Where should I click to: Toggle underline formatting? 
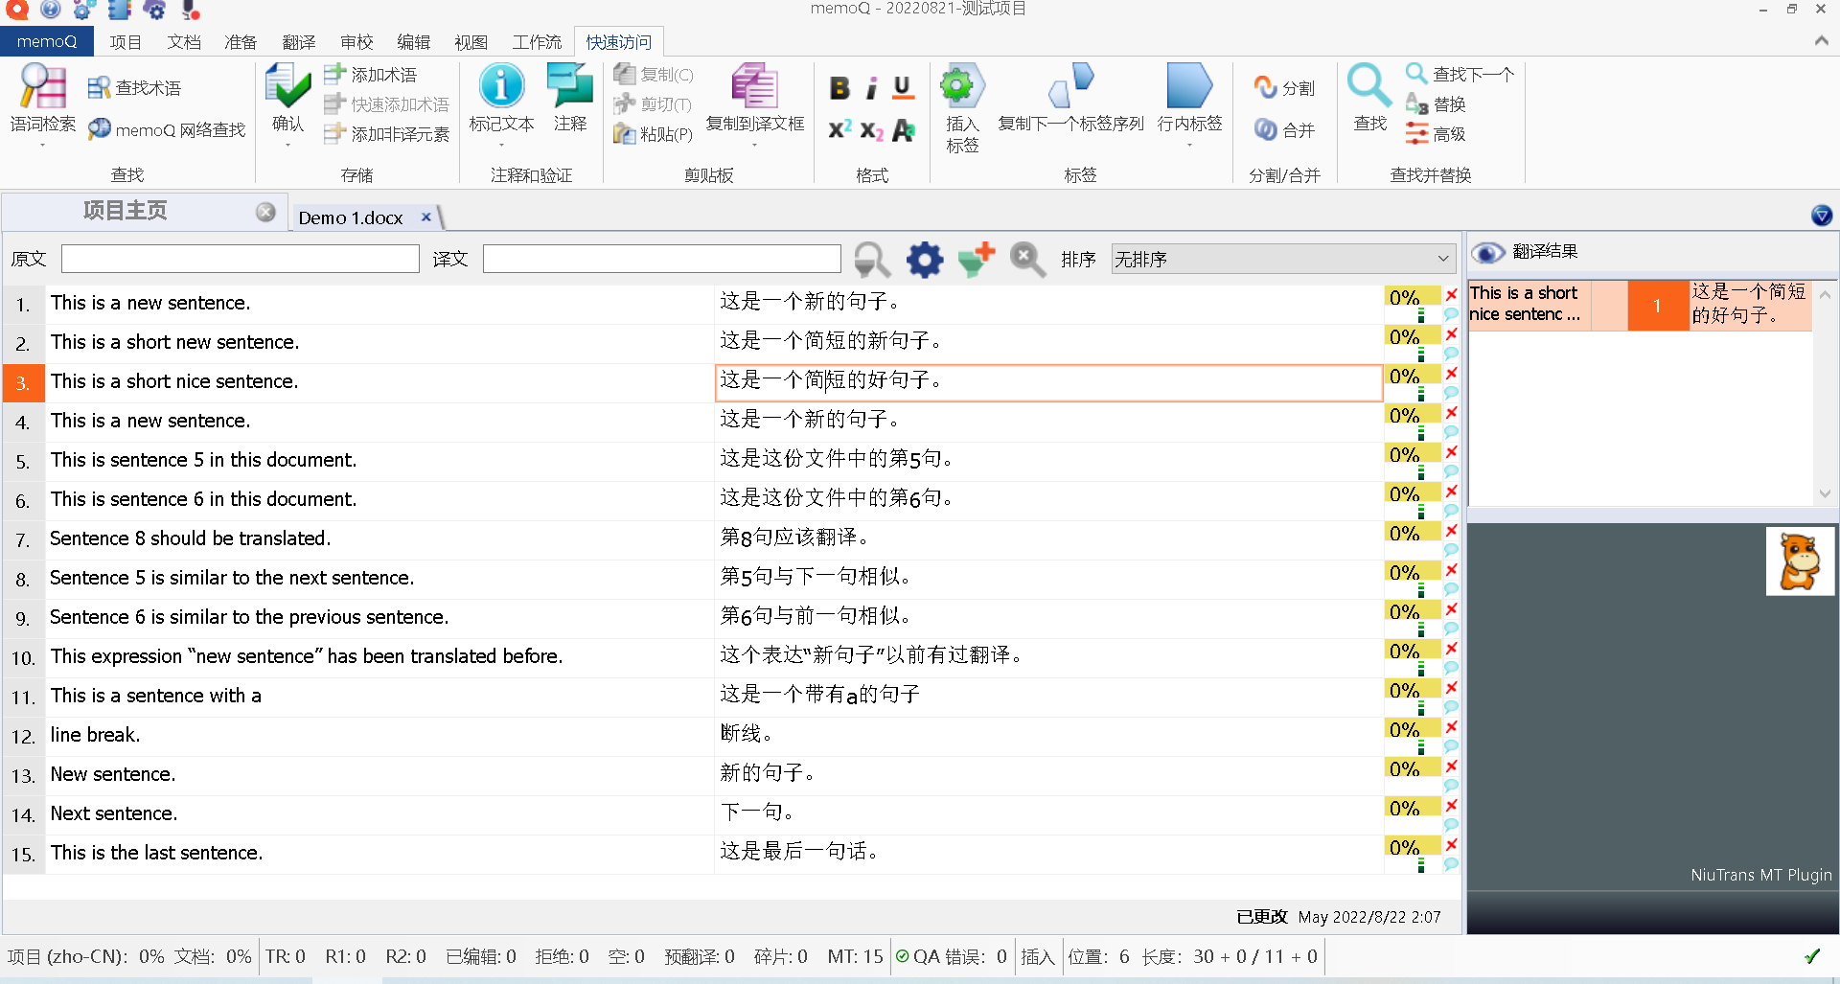[x=902, y=88]
